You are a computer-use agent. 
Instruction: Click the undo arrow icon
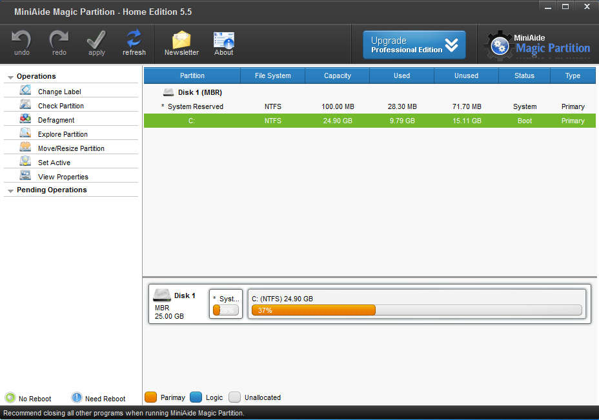pyautogui.click(x=21, y=41)
